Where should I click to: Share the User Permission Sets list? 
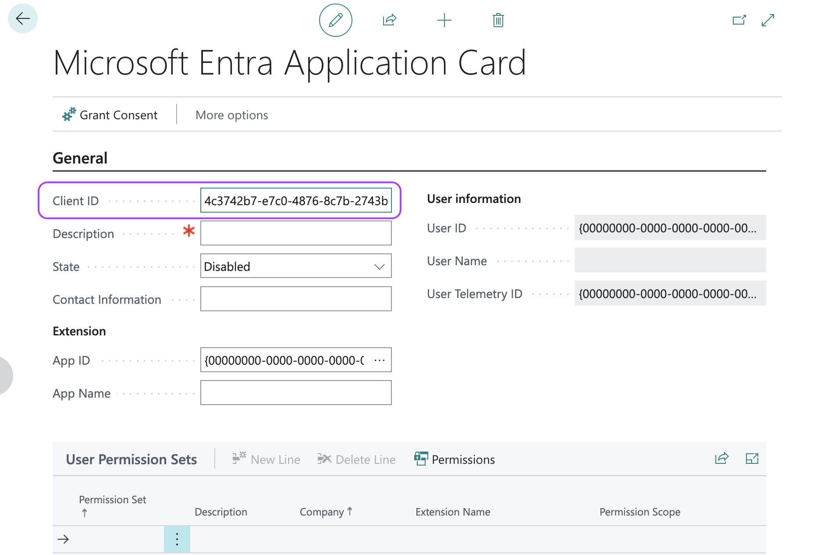click(x=721, y=459)
